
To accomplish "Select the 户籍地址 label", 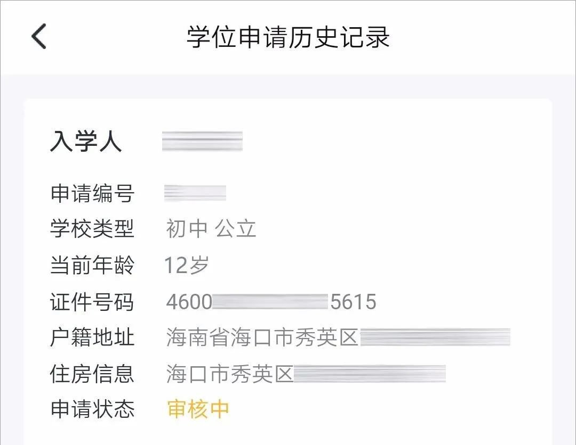I will coord(92,337).
